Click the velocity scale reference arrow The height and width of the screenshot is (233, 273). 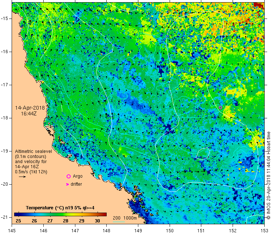[23, 177]
